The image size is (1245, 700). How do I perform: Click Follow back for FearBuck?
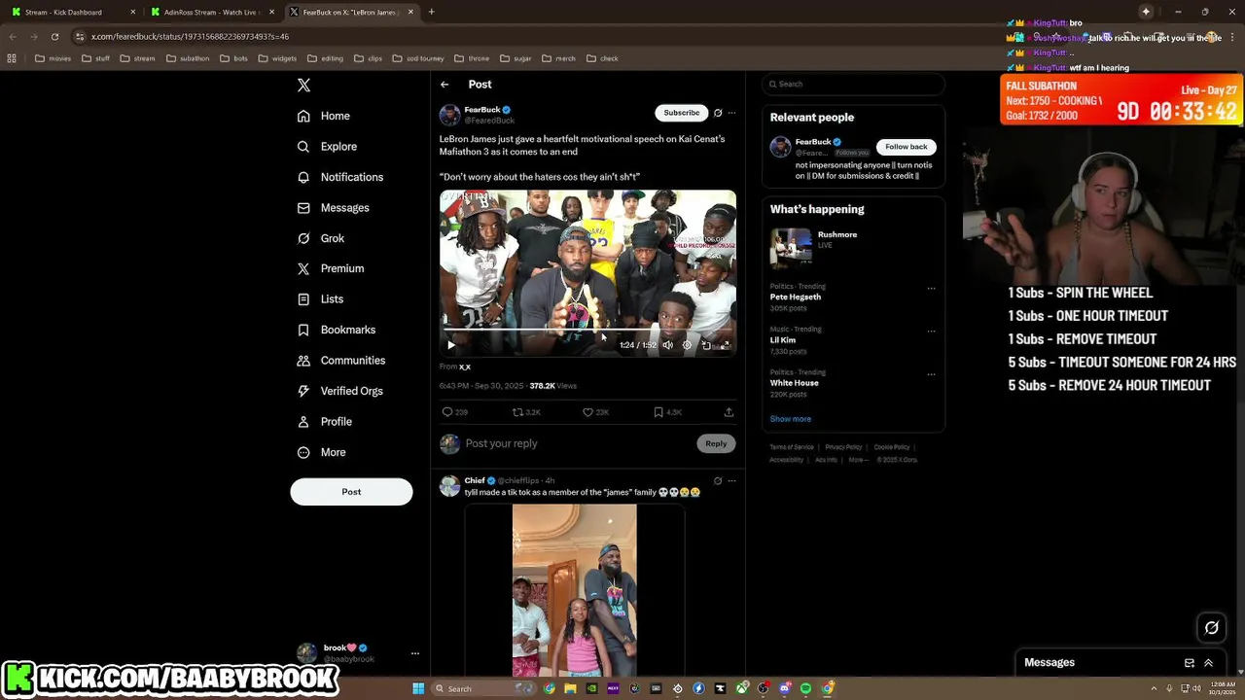click(x=906, y=147)
